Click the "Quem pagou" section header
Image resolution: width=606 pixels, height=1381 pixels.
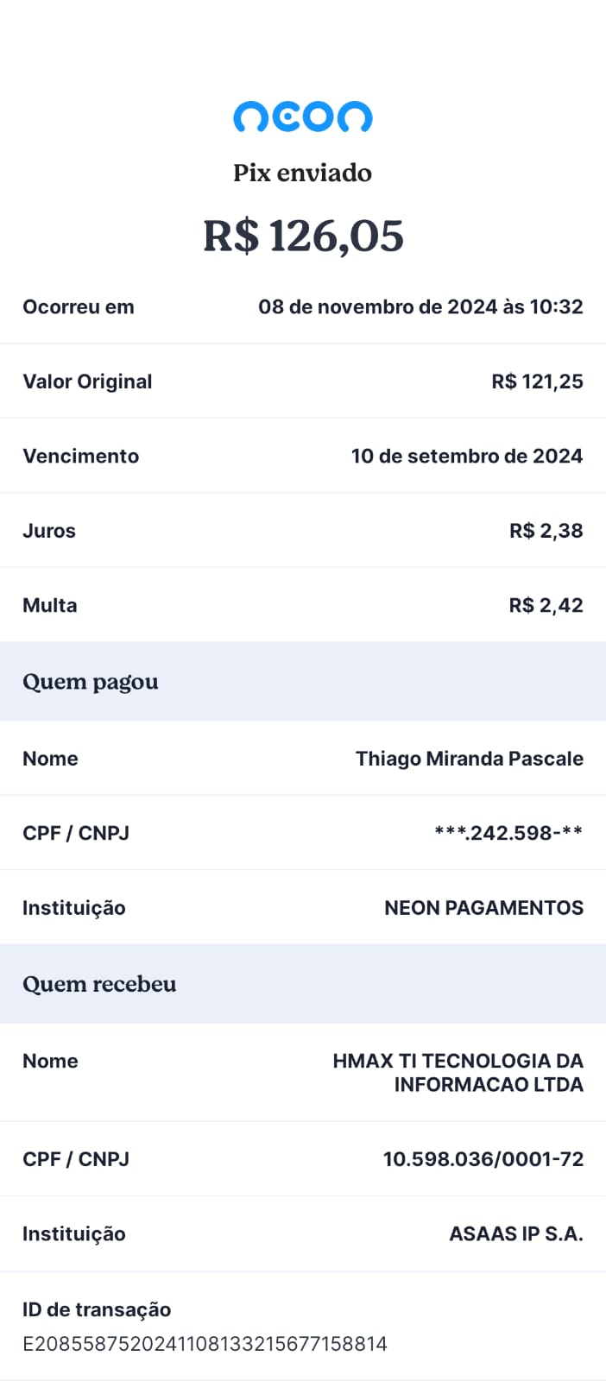91,682
